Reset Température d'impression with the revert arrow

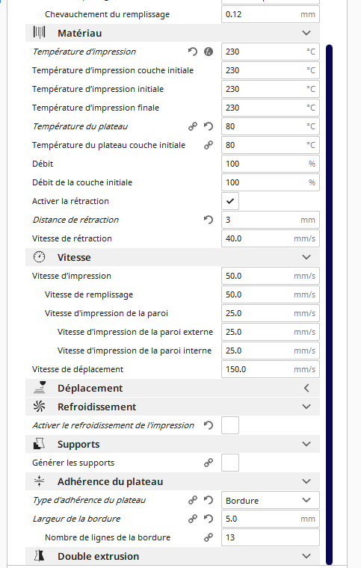point(193,52)
